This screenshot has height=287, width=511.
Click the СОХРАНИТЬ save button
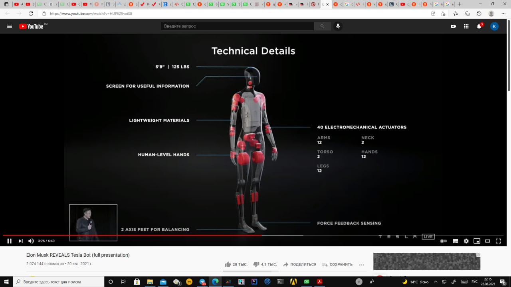337,264
